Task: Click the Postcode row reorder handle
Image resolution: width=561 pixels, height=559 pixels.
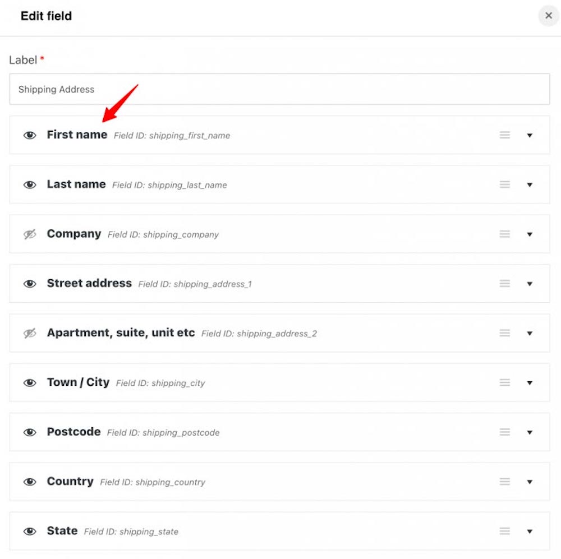Action: pos(504,432)
